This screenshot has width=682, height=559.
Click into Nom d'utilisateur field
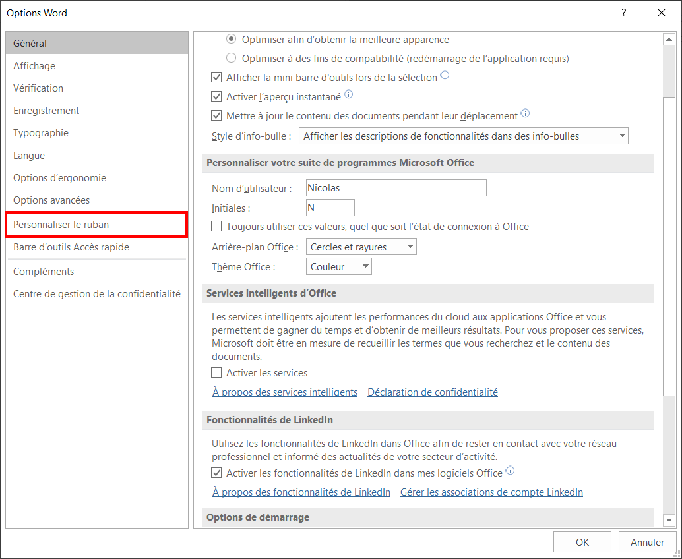396,188
